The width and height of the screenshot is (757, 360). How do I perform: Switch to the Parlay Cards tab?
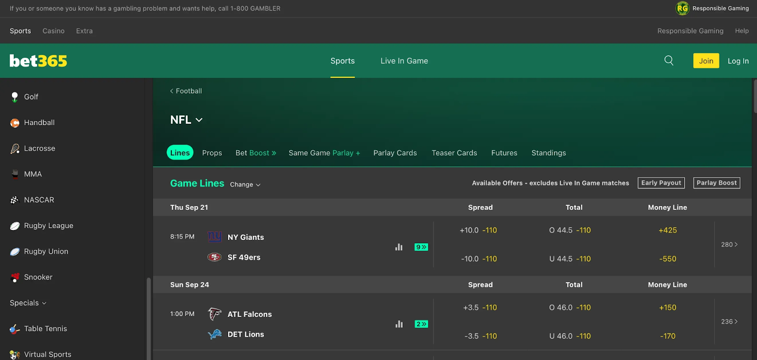395,153
